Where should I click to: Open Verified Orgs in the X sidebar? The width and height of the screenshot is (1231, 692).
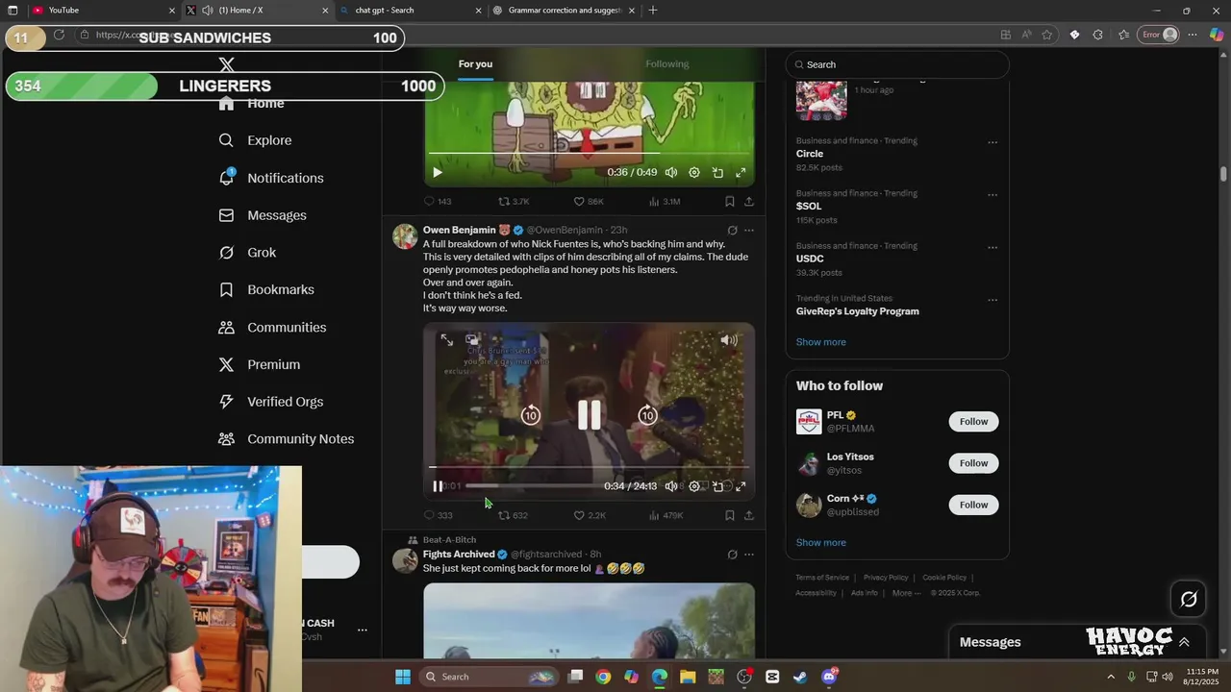271,402
